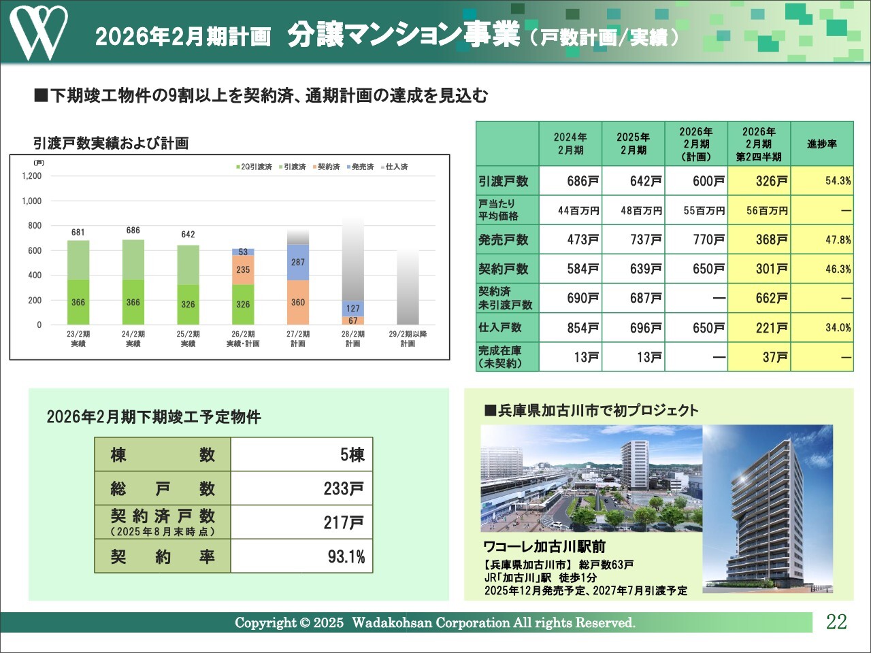Open the high-rise condominium rendering image
871x653 pixels.
768,509
